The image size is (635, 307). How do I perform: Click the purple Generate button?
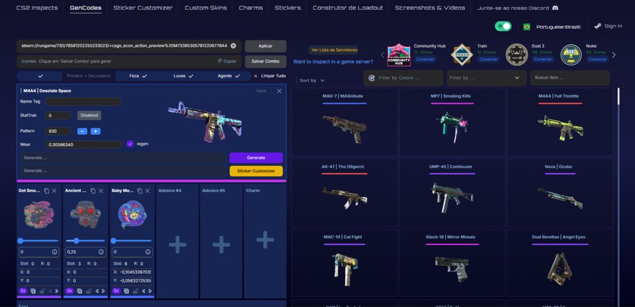[x=256, y=158]
